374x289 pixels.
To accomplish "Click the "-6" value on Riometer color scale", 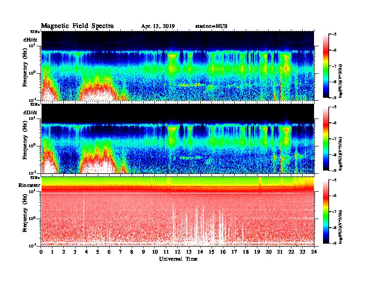I will [334, 196].
